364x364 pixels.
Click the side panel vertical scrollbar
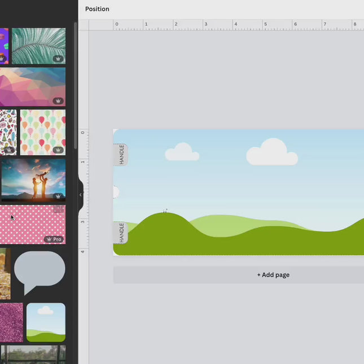pyautogui.click(x=76, y=85)
